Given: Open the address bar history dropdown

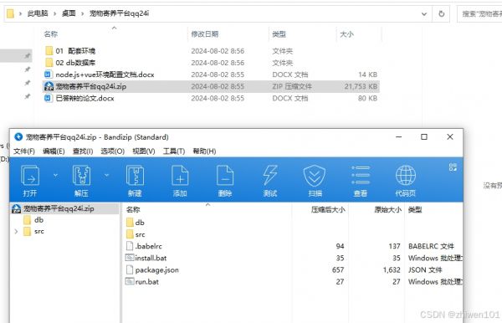Looking at the screenshot, I should click(x=424, y=14).
